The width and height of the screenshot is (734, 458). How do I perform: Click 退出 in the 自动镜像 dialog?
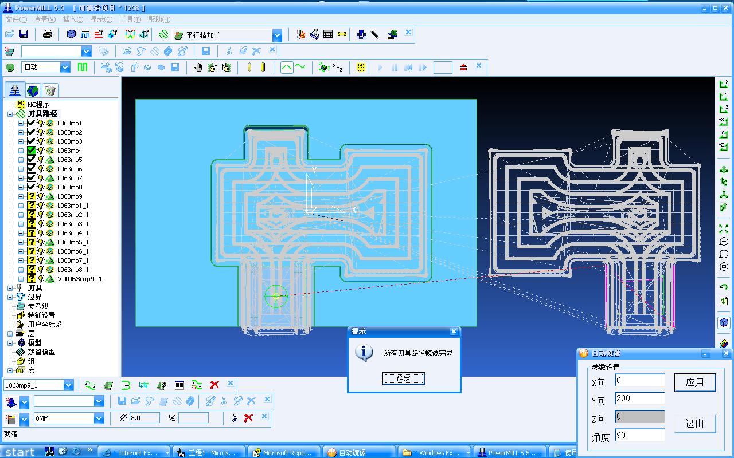[695, 424]
